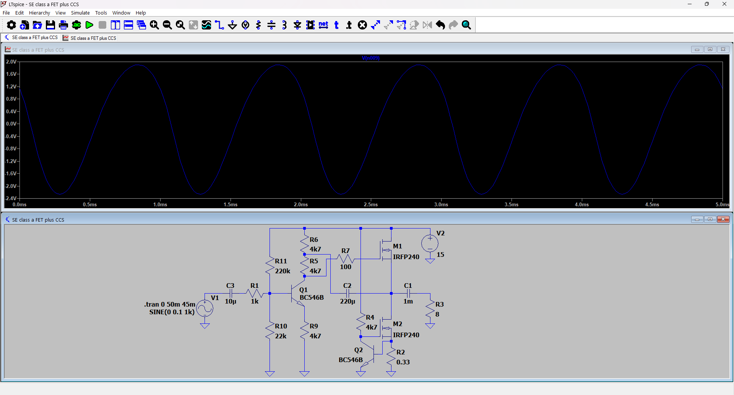Open the component library chip icon
The width and height of the screenshot is (734, 395).
[310, 25]
